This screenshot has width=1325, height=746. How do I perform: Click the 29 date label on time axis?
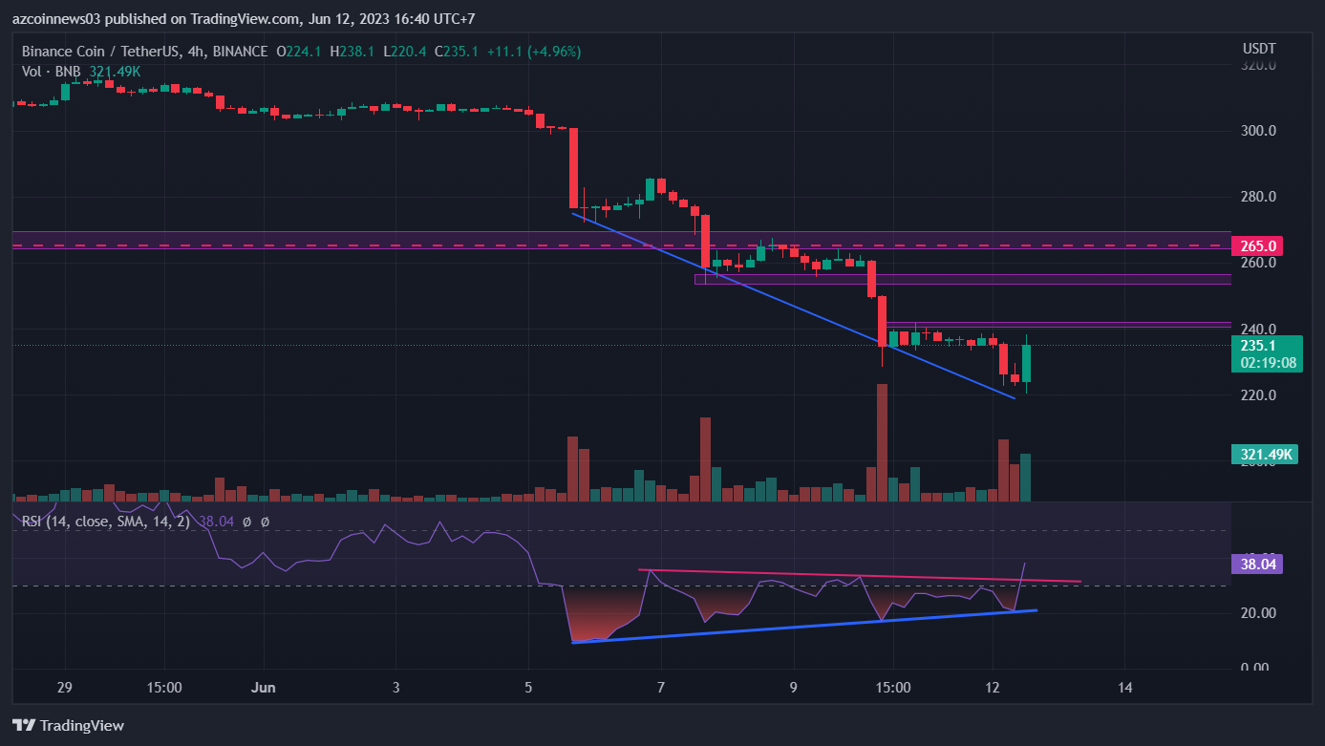66,687
